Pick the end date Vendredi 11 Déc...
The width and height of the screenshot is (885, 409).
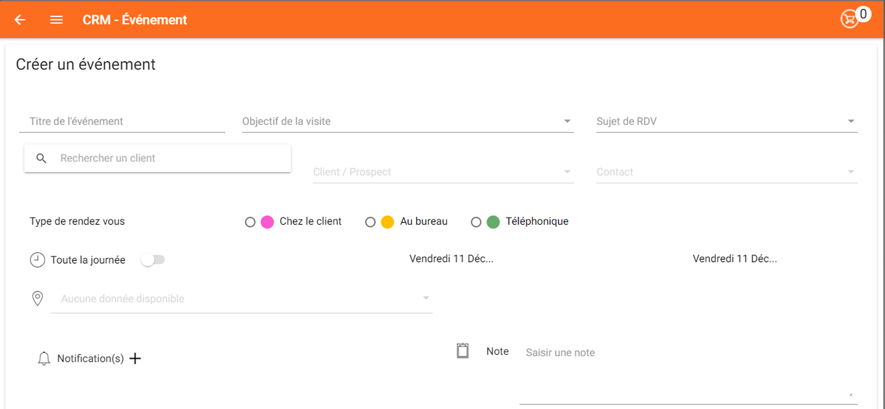coord(735,259)
